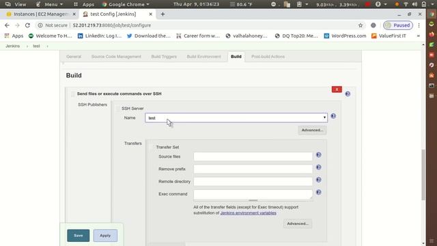Open the Apps item in top panel

click(x=84, y=4)
